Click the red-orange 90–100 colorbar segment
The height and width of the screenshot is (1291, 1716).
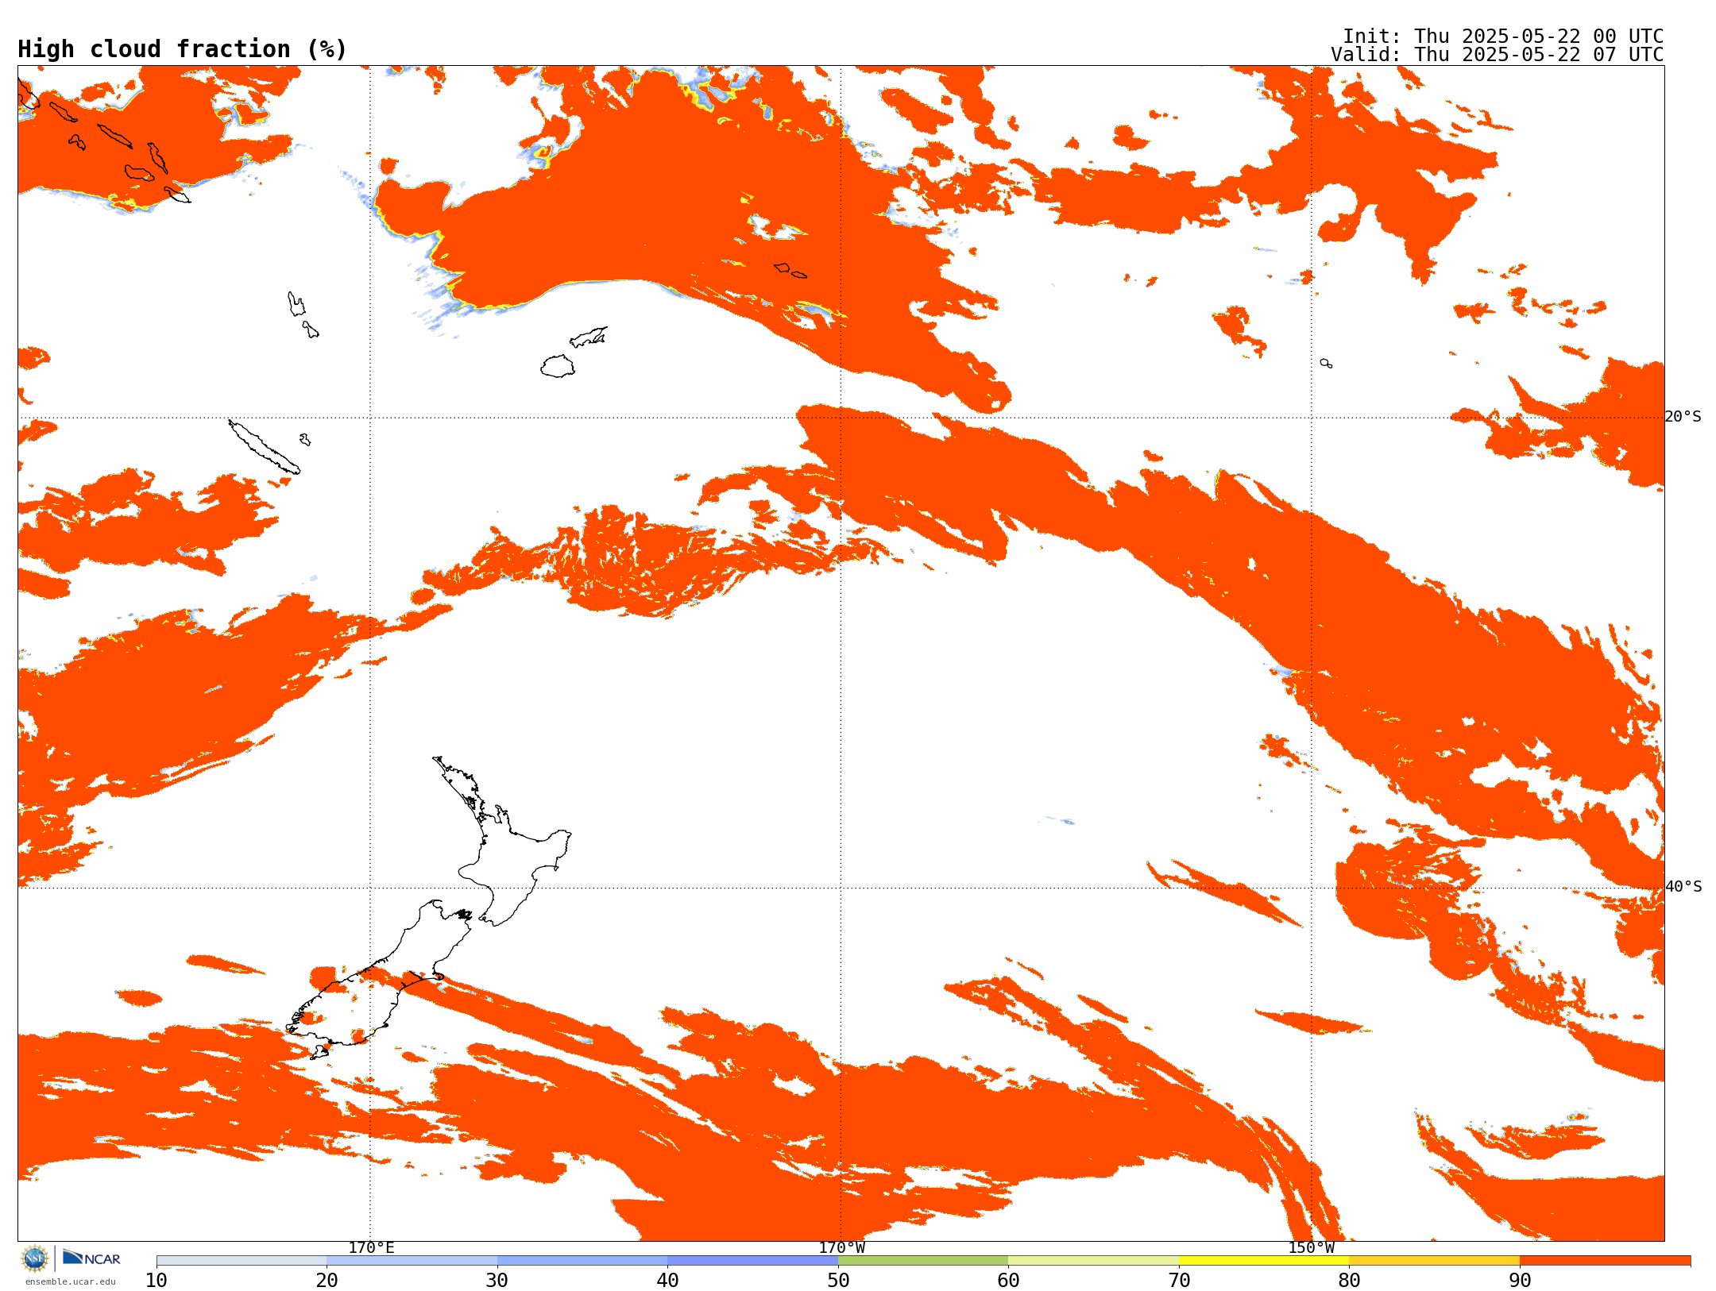[x=1604, y=1261]
